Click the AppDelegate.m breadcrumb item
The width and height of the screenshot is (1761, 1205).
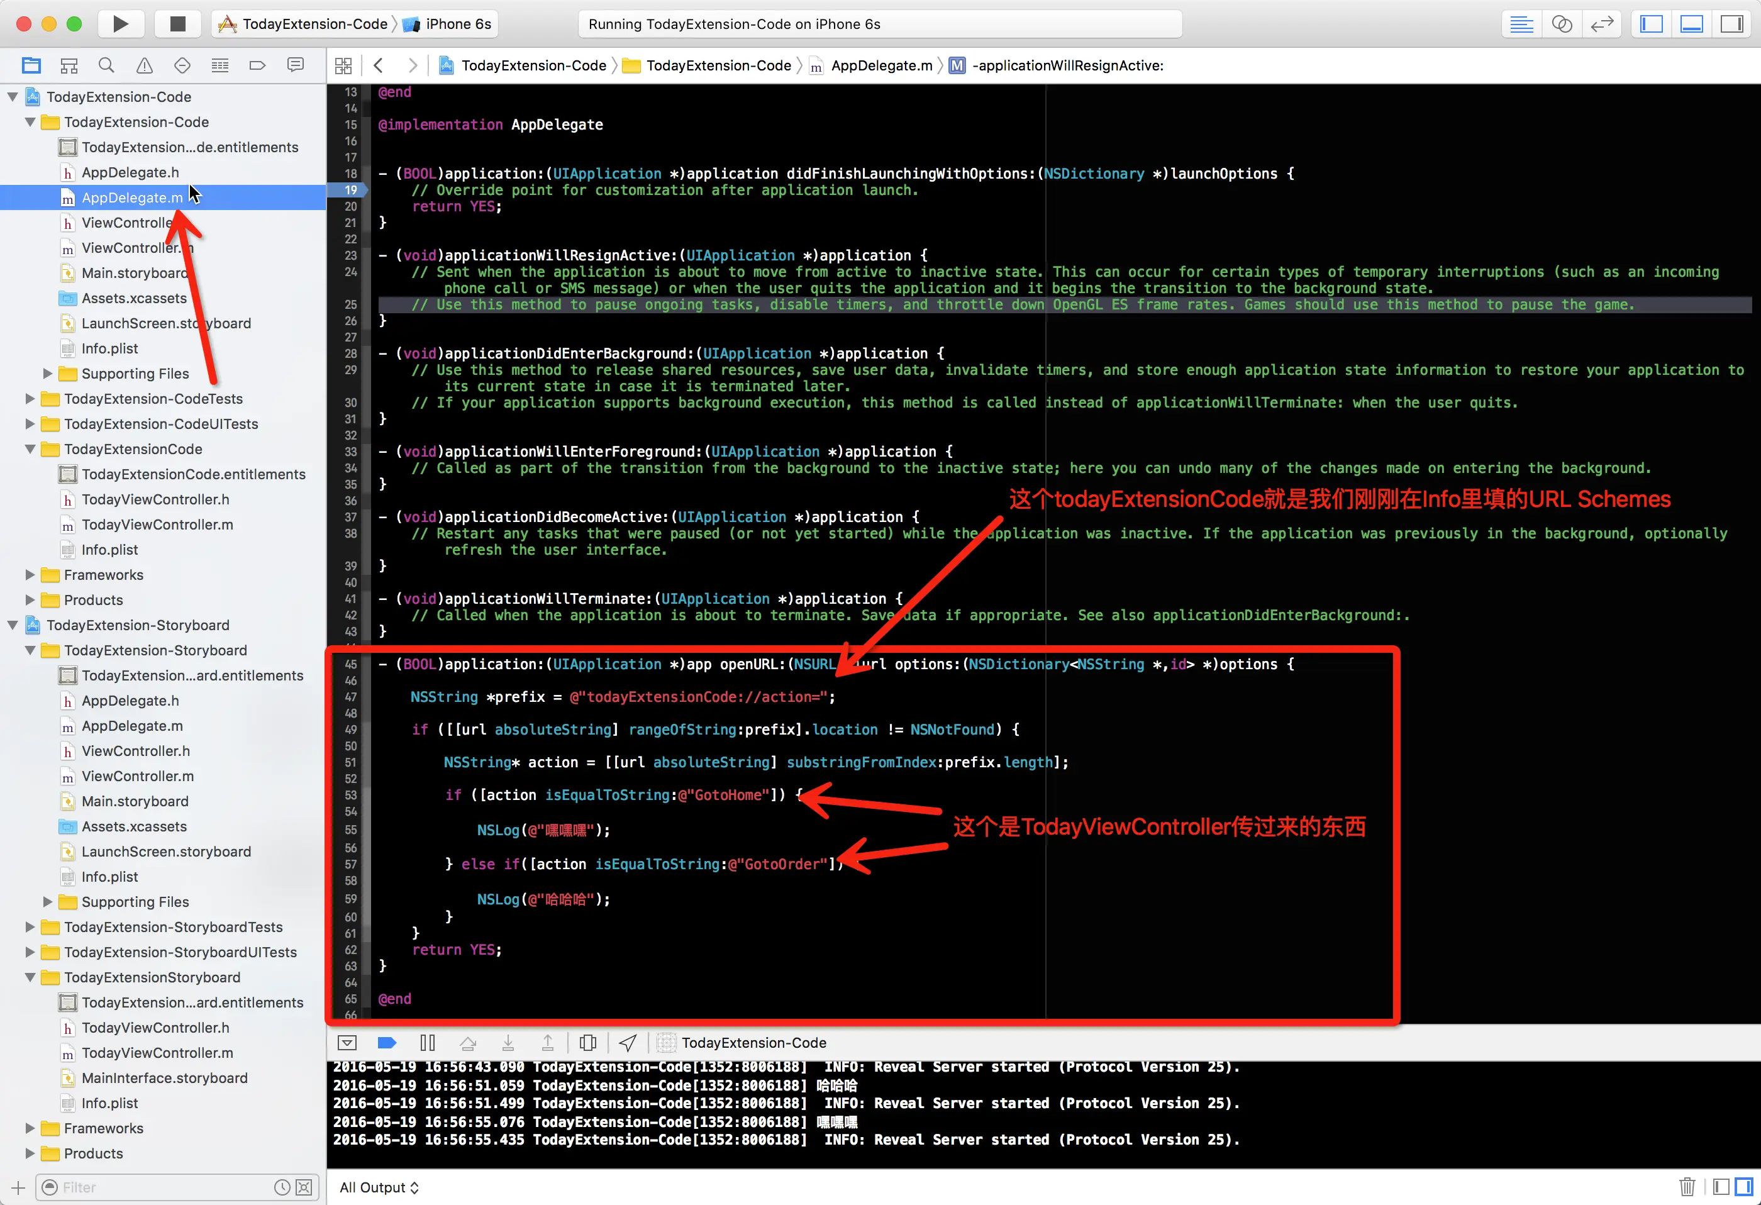tap(880, 65)
